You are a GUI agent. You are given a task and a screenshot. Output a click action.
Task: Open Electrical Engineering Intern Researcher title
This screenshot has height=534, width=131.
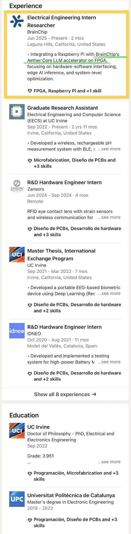[61, 21]
